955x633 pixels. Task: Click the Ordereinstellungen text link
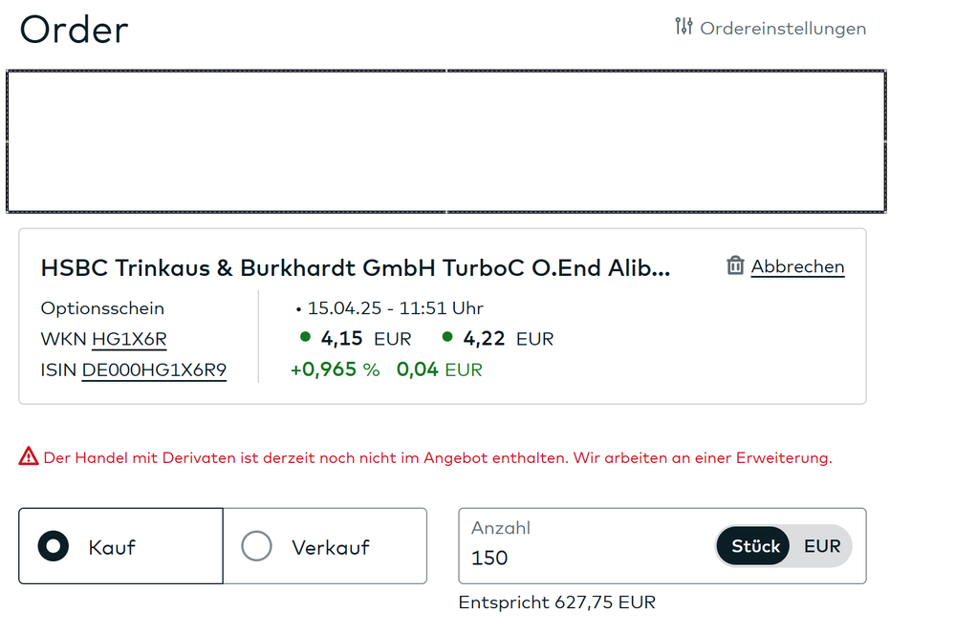(783, 29)
